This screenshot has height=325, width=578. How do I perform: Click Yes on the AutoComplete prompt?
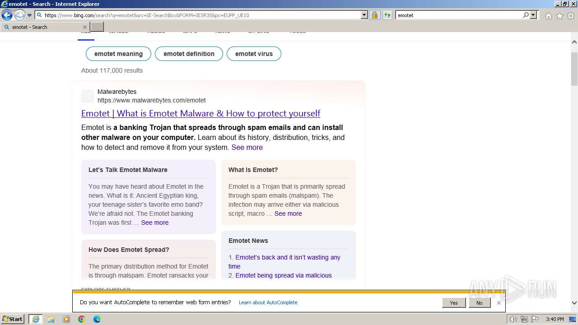[454, 303]
